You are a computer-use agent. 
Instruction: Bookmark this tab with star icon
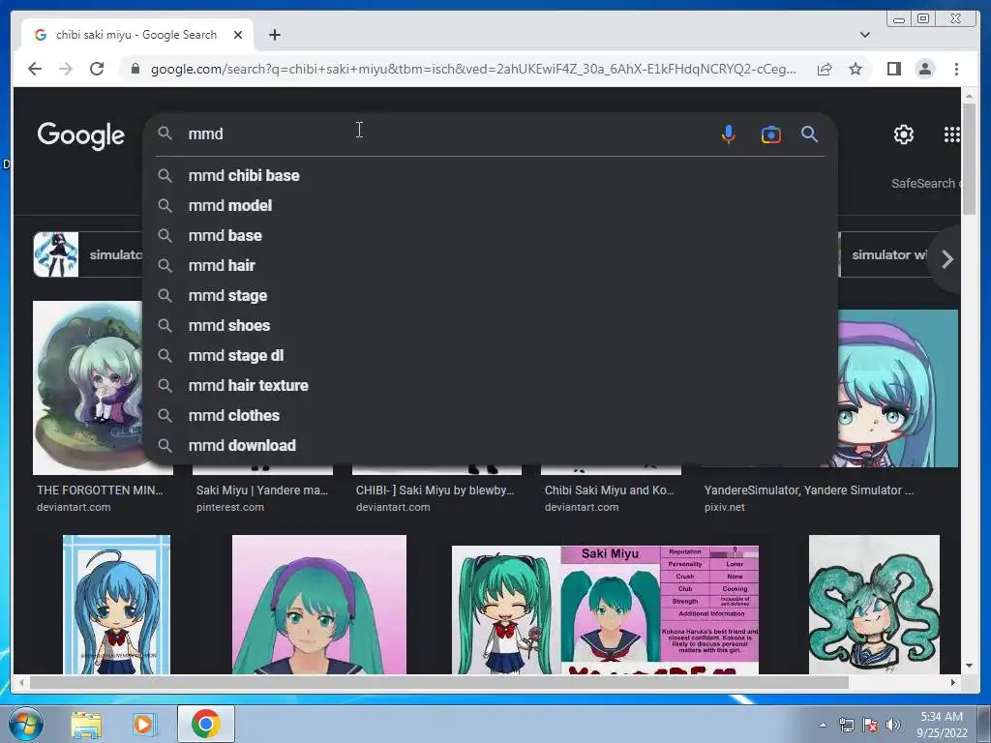tap(856, 69)
